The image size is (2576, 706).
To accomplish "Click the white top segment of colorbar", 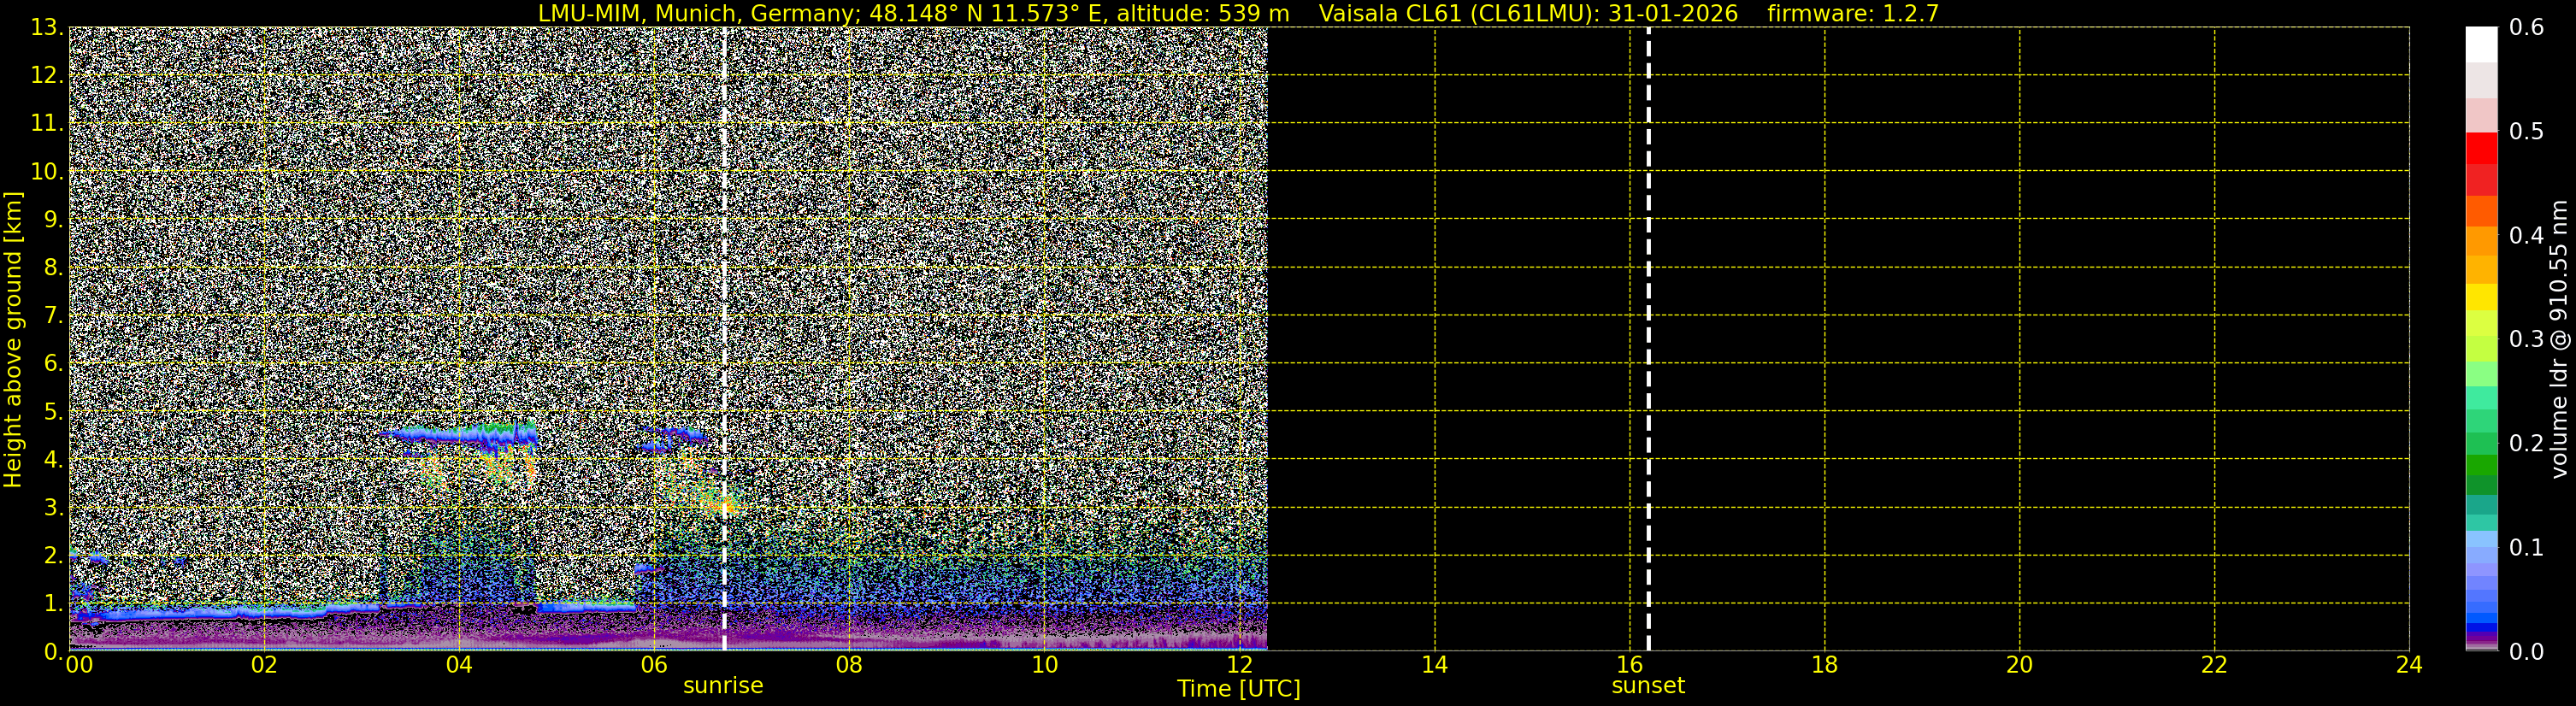I will (x=2481, y=45).
